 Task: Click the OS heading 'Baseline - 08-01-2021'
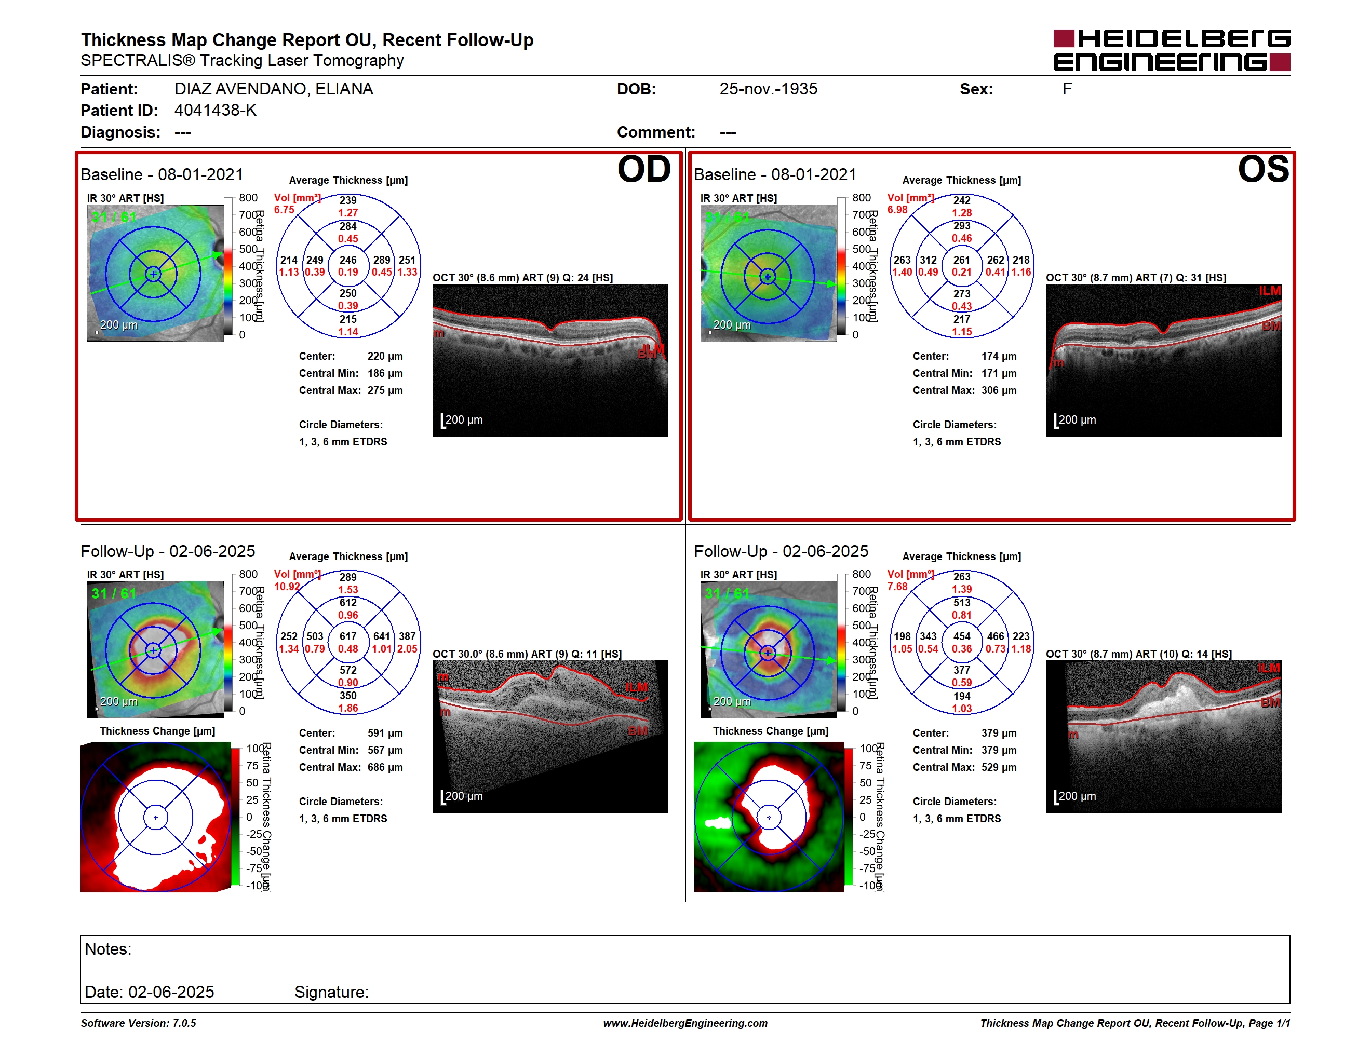coord(775,174)
